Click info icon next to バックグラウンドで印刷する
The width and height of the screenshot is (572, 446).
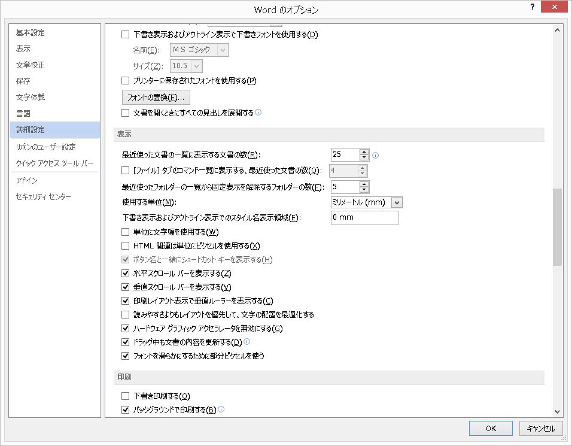coord(221,409)
